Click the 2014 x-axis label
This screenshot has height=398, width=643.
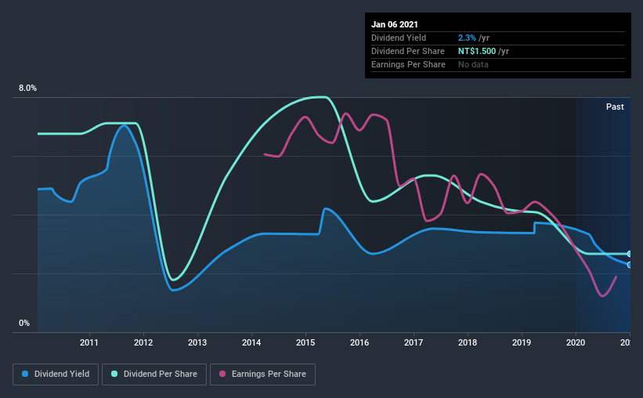coord(251,342)
